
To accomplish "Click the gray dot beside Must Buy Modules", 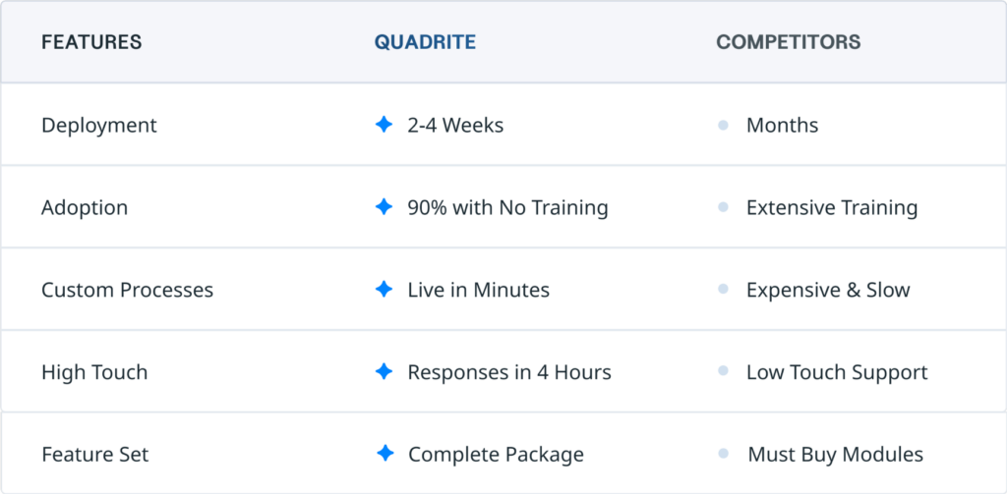I will (x=724, y=454).
